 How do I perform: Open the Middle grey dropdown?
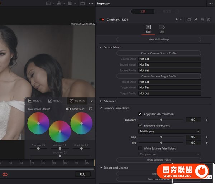(x=169, y=131)
